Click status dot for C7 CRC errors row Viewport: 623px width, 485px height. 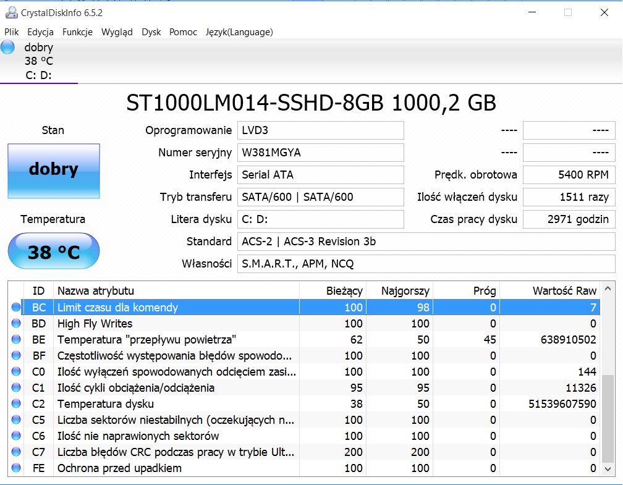(16, 452)
